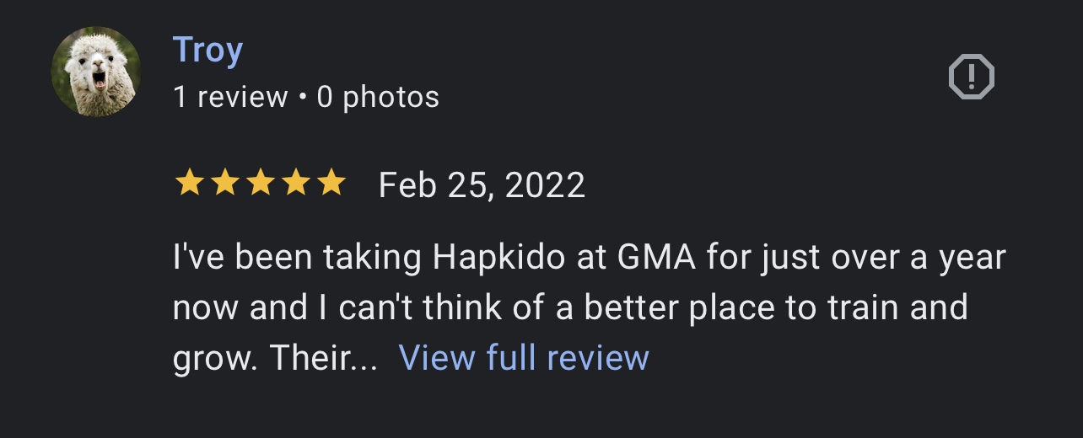Viewport: 1083px width, 438px height.
Task: Click the "1 review" count text
Action: point(229,98)
